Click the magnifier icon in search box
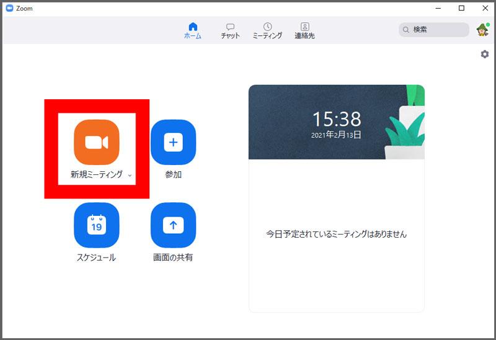The image size is (496, 340). [x=406, y=30]
